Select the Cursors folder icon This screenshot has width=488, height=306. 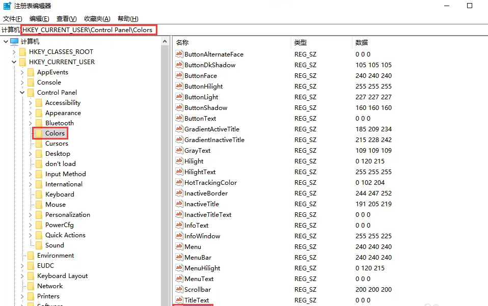pos(39,143)
